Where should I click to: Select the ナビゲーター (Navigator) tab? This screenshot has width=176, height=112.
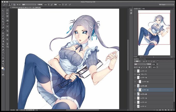tap(138, 9)
